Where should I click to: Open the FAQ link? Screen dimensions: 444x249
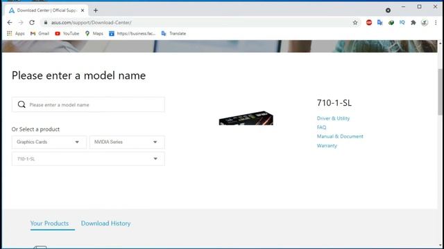[321, 127]
